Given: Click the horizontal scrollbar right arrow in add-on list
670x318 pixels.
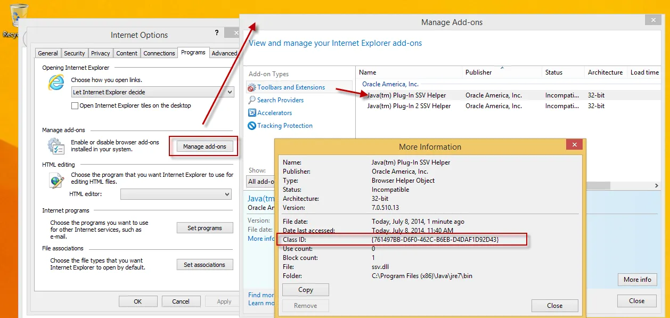Looking at the screenshot, I should tap(657, 185).
